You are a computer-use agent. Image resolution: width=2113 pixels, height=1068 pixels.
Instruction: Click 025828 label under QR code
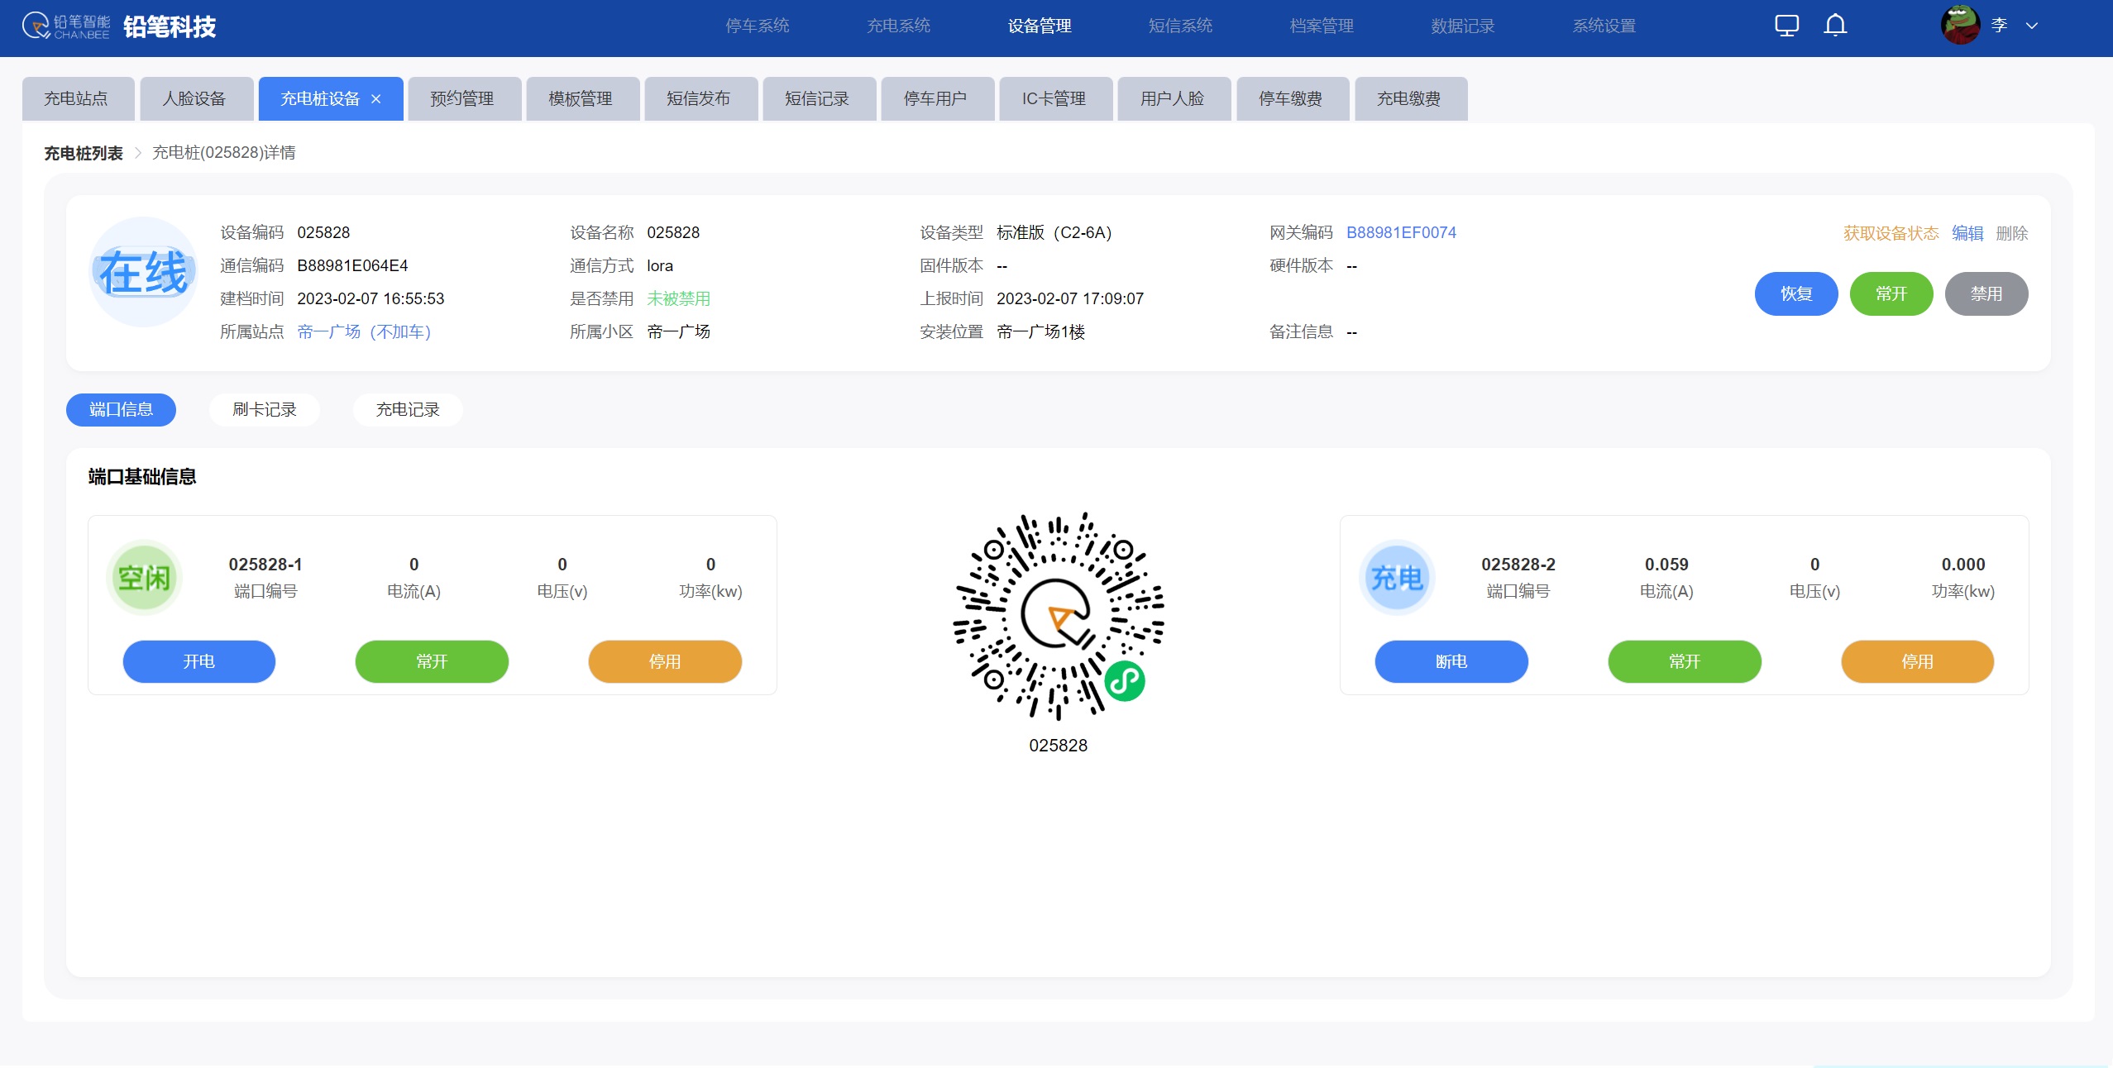pyautogui.click(x=1059, y=746)
